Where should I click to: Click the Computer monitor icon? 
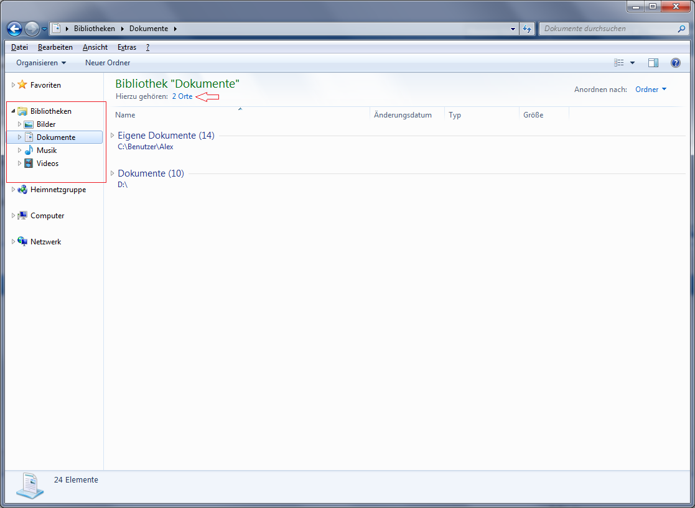pyautogui.click(x=22, y=216)
